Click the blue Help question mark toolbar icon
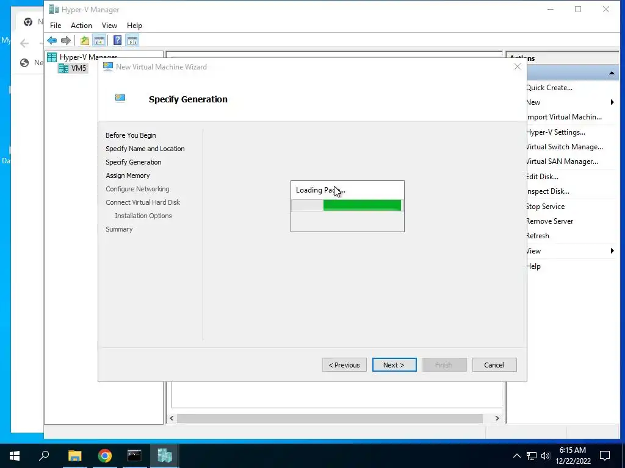The width and height of the screenshot is (625, 468). pos(118,40)
